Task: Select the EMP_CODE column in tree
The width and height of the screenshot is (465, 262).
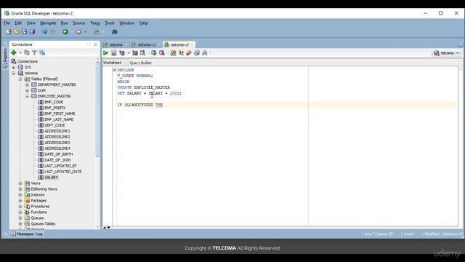Action: click(54, 102)
